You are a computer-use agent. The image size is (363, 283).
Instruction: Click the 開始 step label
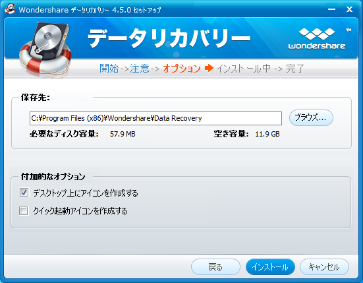[109, 69]
